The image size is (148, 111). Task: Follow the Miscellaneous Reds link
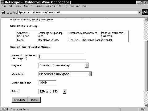coord(48,40)
